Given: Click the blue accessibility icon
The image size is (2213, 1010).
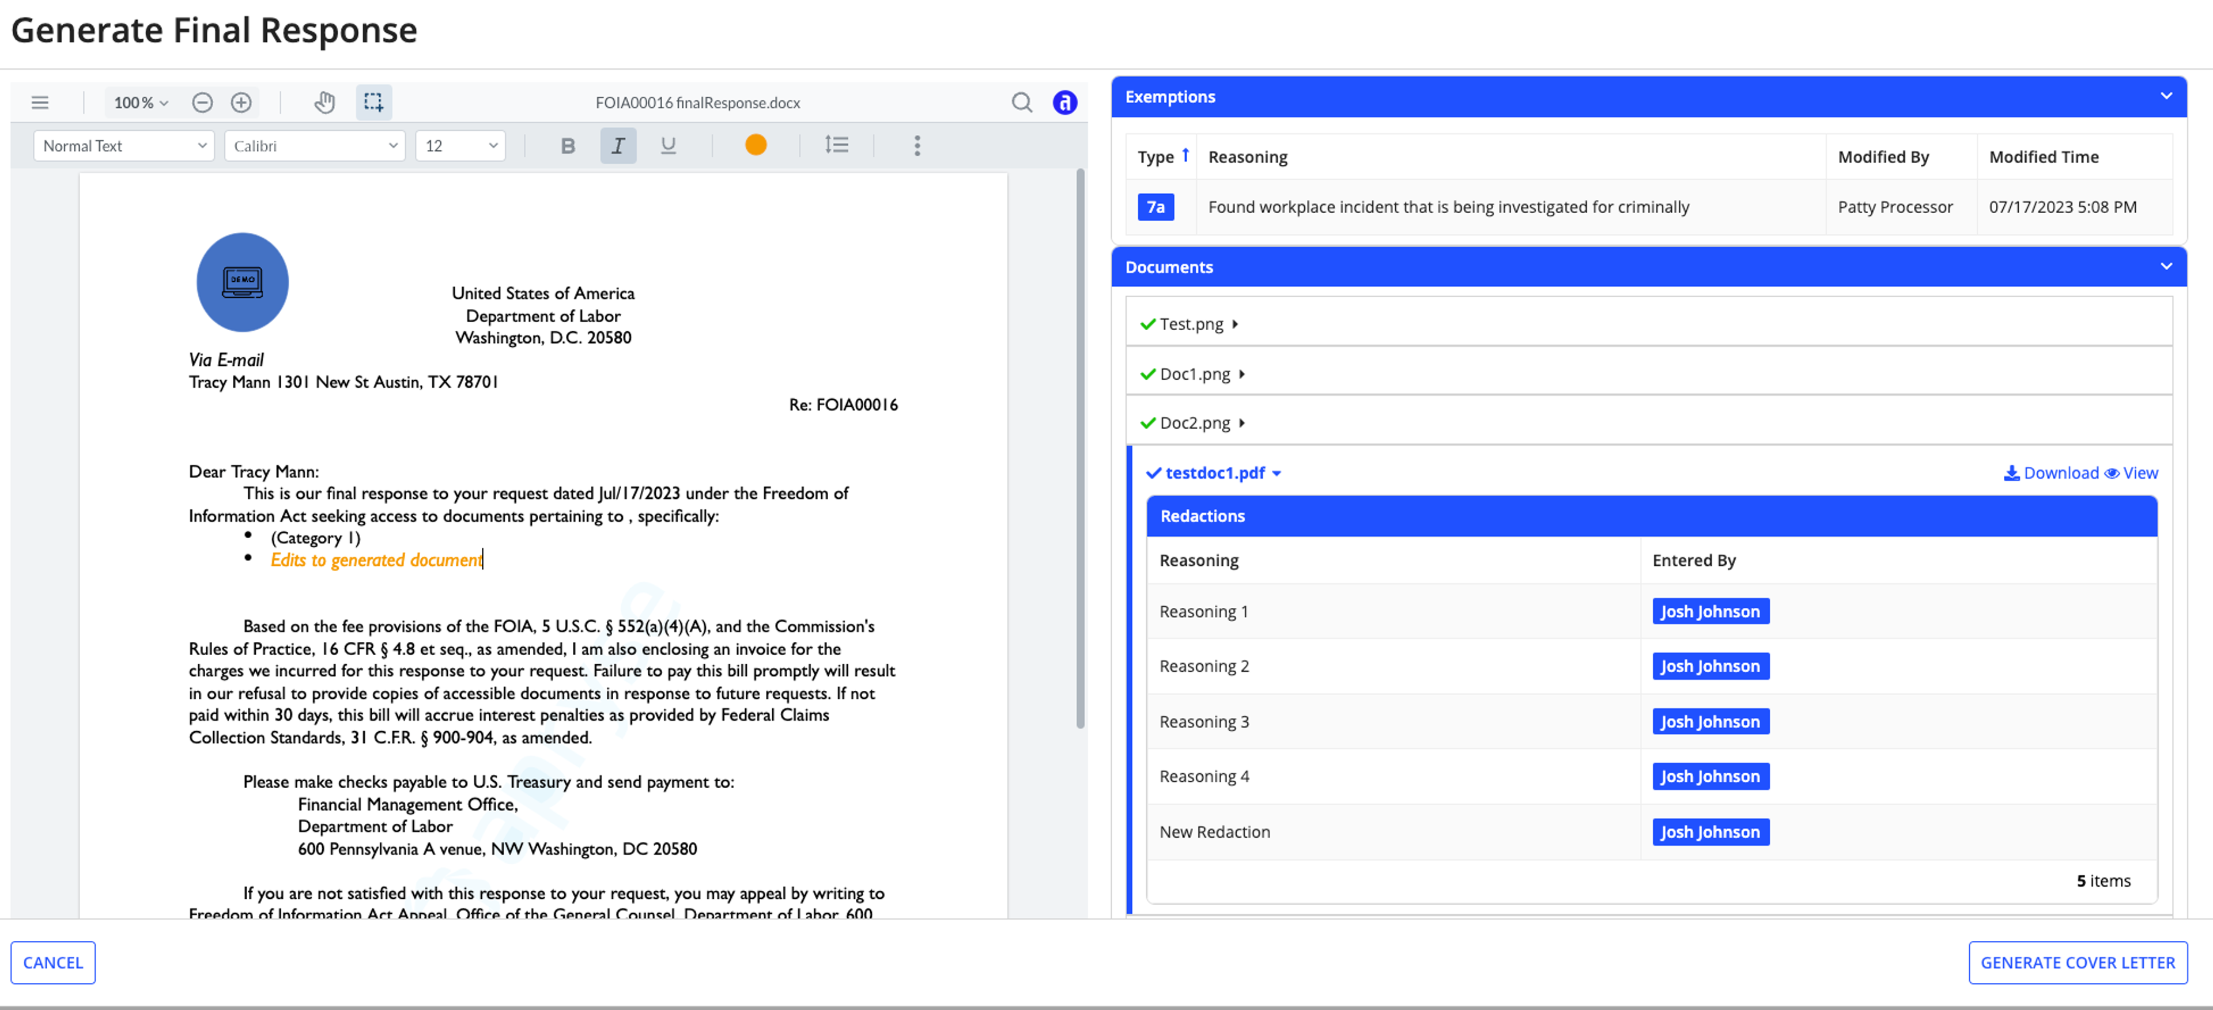Looking at the screenshot, I should pos(1064,103).
